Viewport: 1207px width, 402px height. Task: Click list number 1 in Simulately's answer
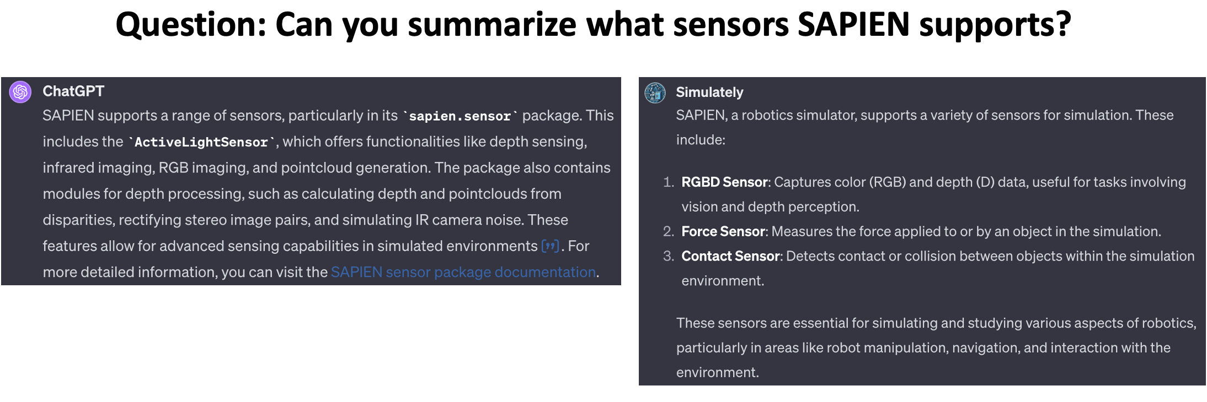click(668, 182)
